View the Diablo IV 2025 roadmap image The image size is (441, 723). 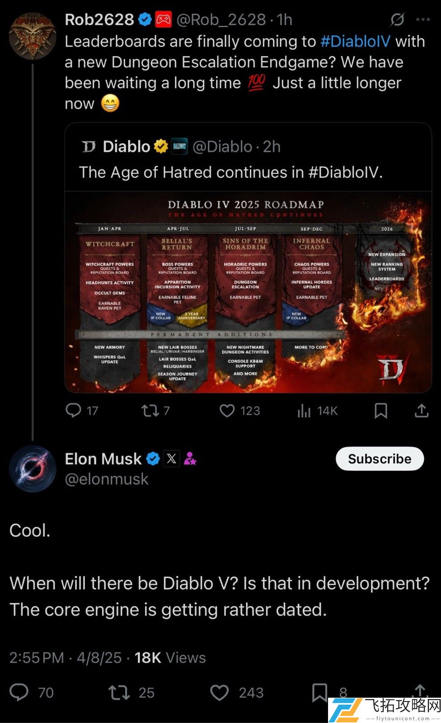click(x=248, y=292)
